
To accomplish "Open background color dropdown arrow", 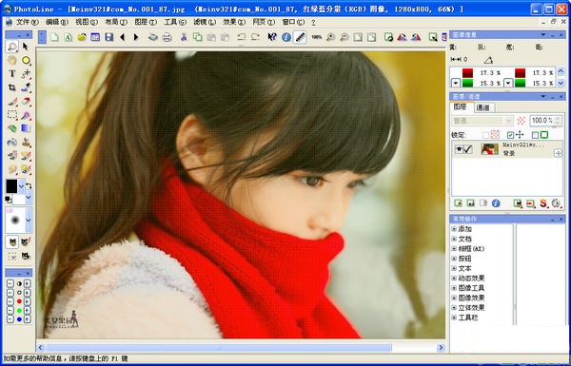I will [28, 199].
